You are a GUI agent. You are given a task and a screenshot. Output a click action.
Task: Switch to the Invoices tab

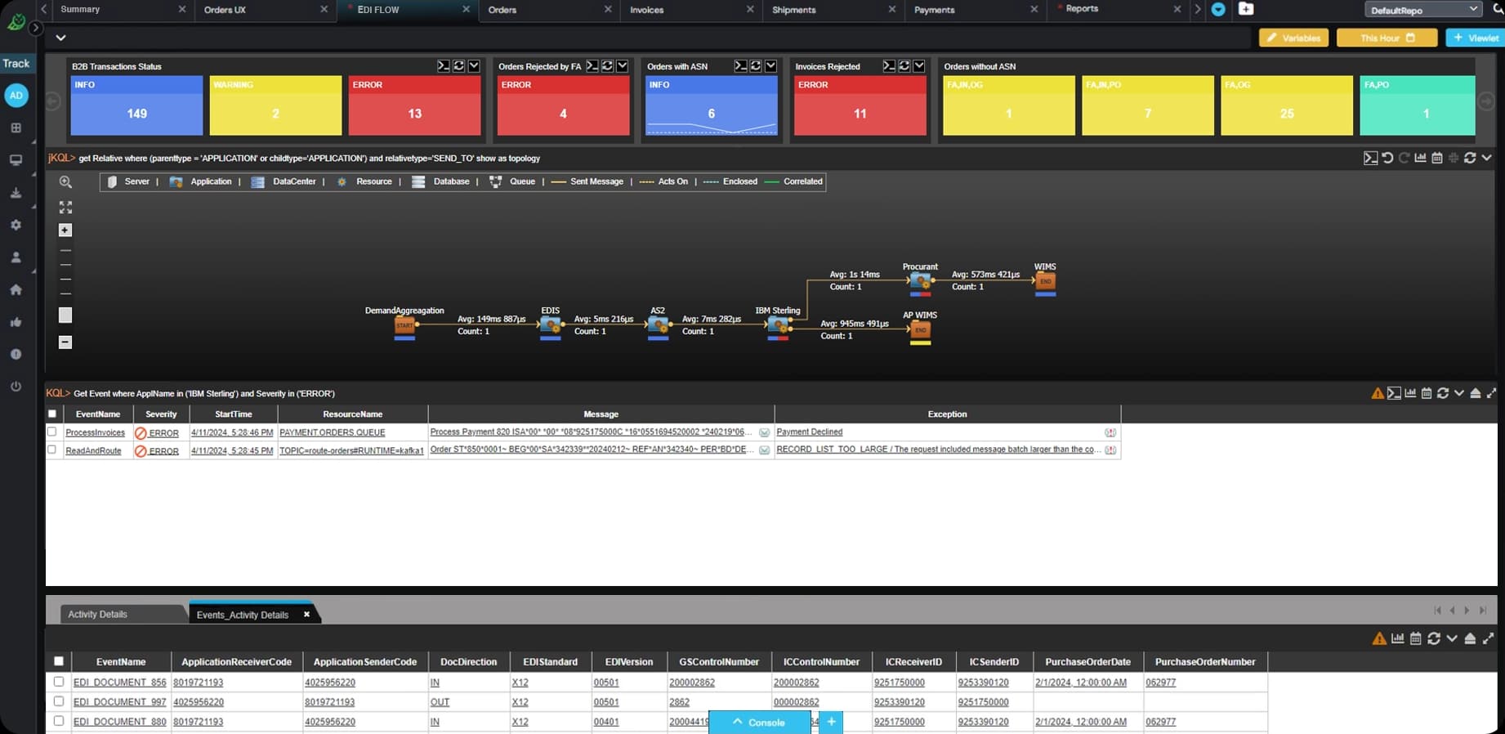(x=646, y=10)
